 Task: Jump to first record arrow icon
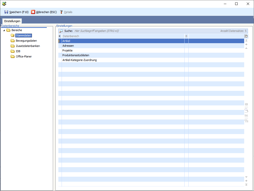(x=246, y=40)
